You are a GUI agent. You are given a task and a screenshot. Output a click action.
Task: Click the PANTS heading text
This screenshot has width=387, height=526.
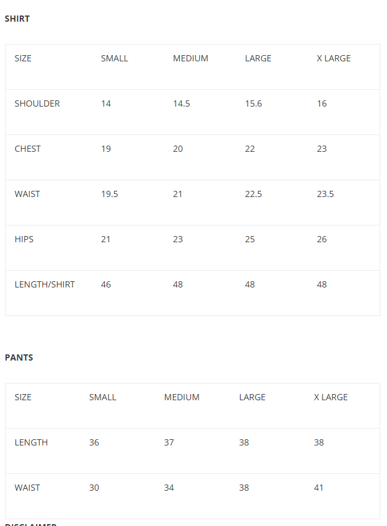point(19,357)
